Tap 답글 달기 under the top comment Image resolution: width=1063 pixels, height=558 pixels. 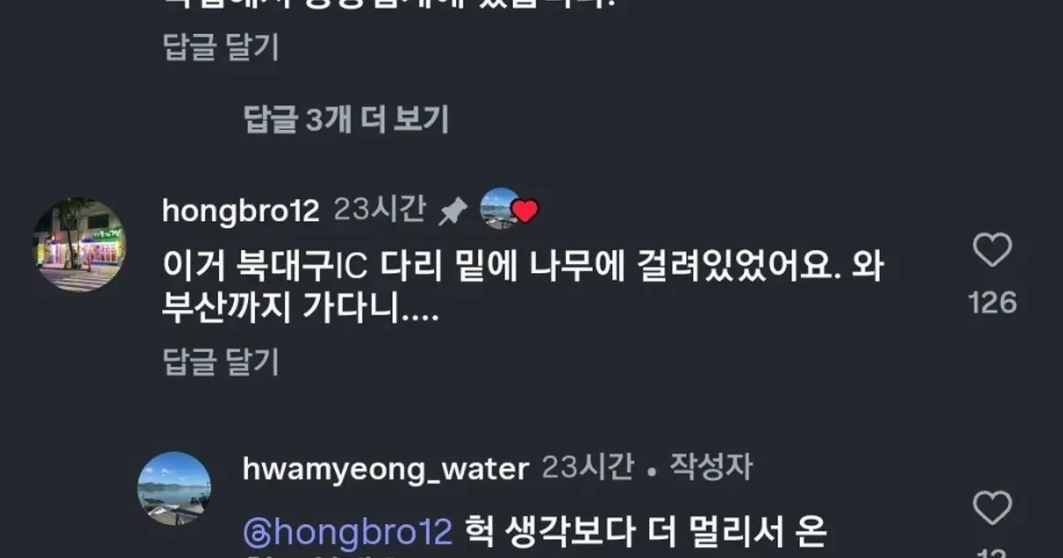(x=221, y=47)
